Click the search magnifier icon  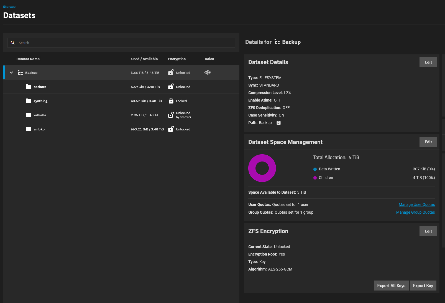click(13, 43)
